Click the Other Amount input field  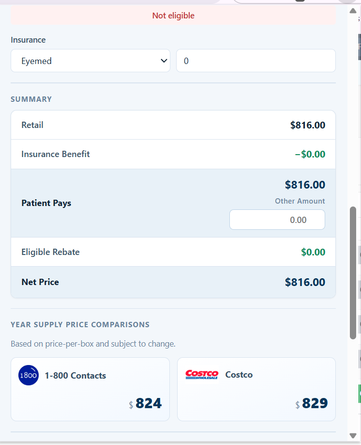277,220
